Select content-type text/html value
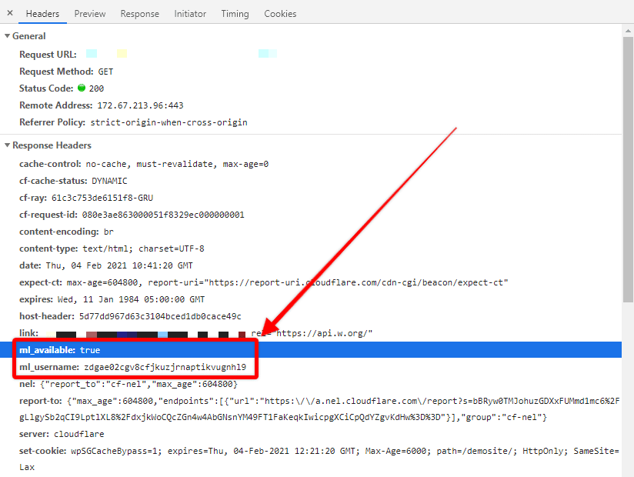The height and width of the screenshot is (477, 634). click(144, 249)
